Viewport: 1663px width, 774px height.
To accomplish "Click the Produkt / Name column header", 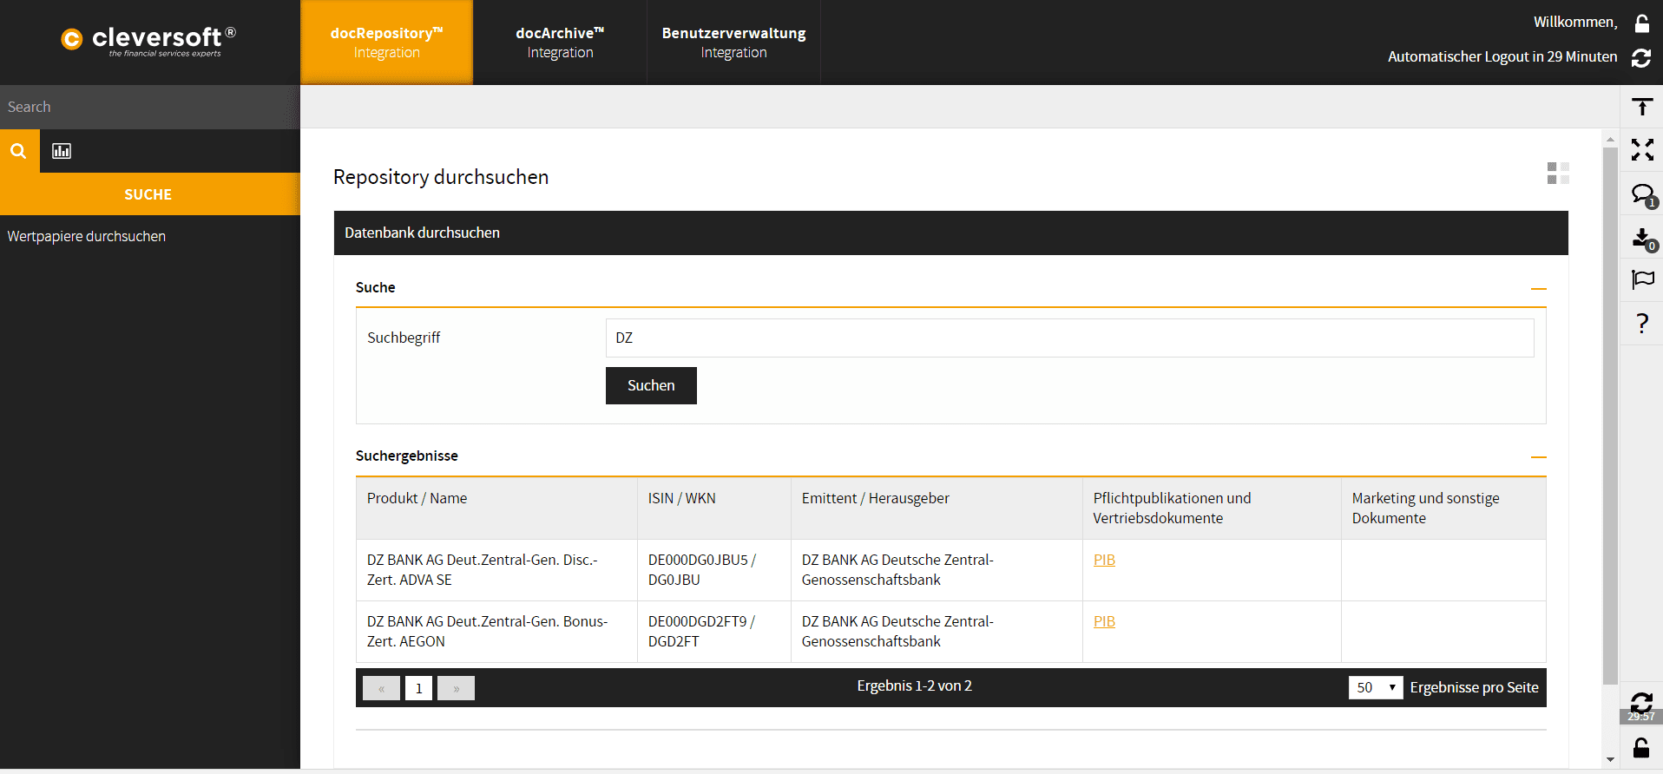I will click(x=496, y=508).
